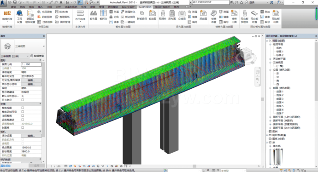Open the 视图 ribbon tab
This screenshot has height=172, width=318.
tap(93, 7)
